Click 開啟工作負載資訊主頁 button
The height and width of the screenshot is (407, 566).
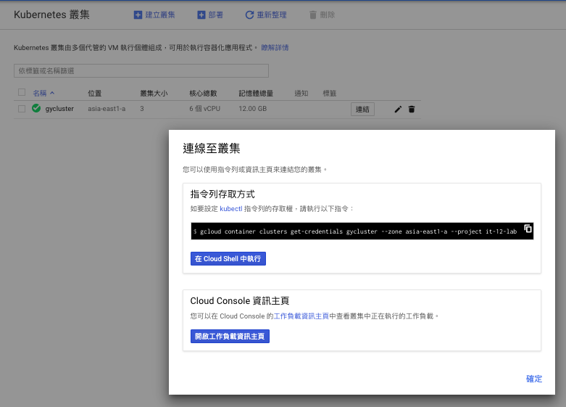tap(230, 336)
